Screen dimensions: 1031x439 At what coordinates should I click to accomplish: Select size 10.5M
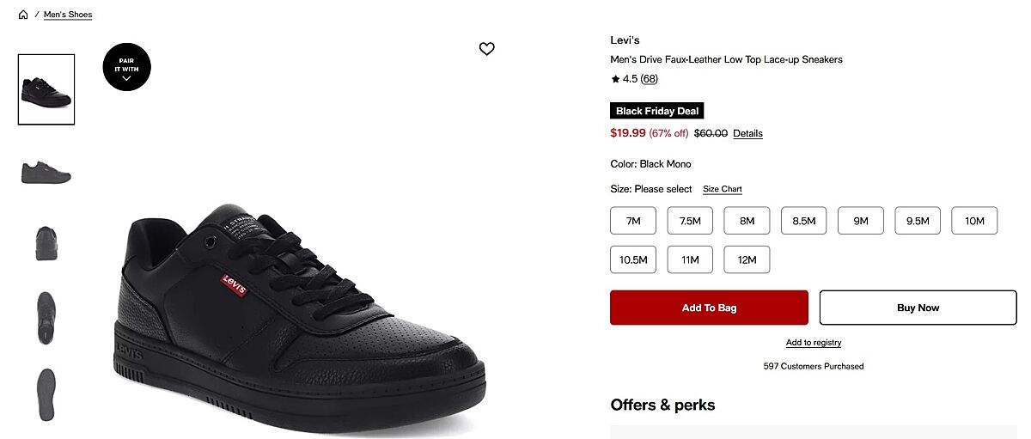pyautogui.click(x=633, y=259)
